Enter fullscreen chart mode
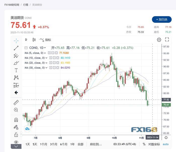176x152 pixels. (x=167, y=40)
